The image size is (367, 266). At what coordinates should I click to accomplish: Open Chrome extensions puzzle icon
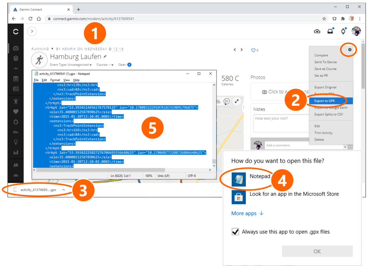tap(343, 19)
